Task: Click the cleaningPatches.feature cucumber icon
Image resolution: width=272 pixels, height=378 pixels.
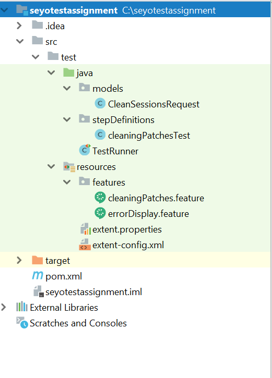Action: [100, 198]
